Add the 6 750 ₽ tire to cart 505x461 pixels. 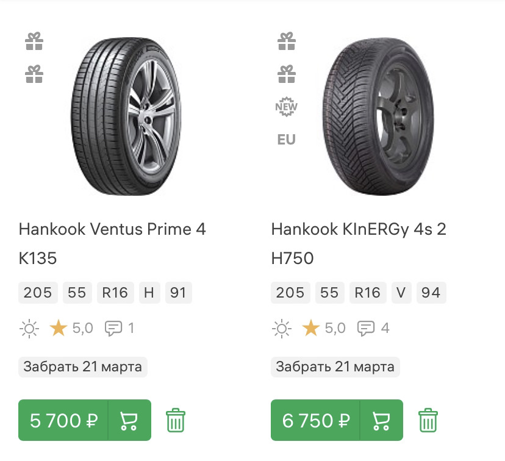(x=381, y=420)
